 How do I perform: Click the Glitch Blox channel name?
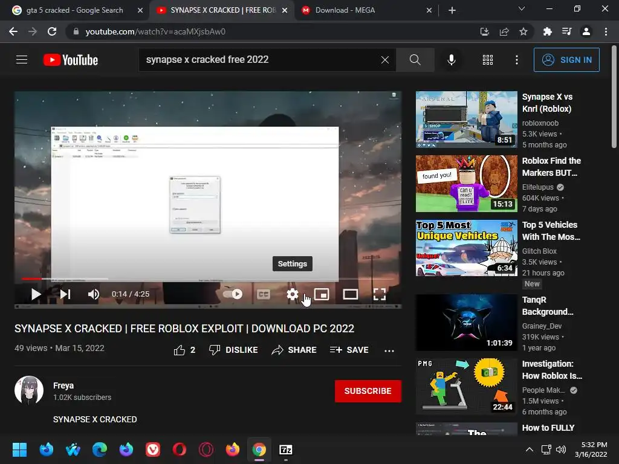(x=539, y=251)
